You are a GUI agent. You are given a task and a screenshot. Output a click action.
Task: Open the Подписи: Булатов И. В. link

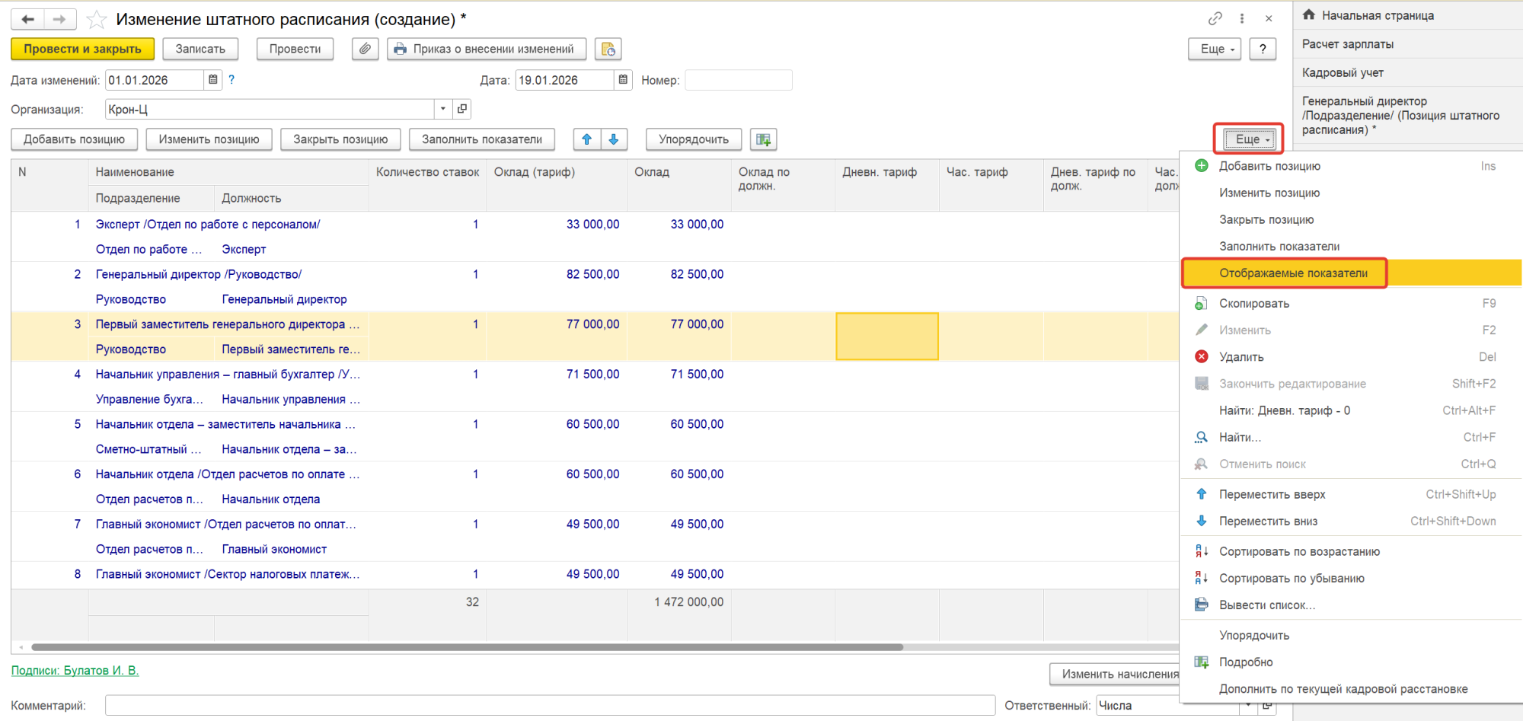tap(75, 671)
